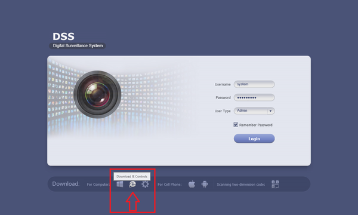
Task: Click the Internet Explorer controls download icon
Action: 132,184
